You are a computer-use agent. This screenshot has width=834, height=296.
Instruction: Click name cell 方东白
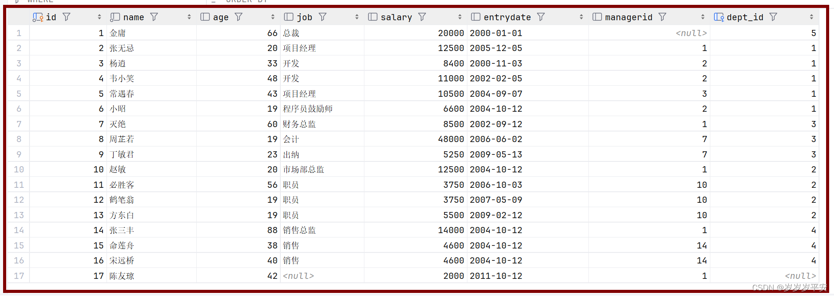[x=122, y=215]
